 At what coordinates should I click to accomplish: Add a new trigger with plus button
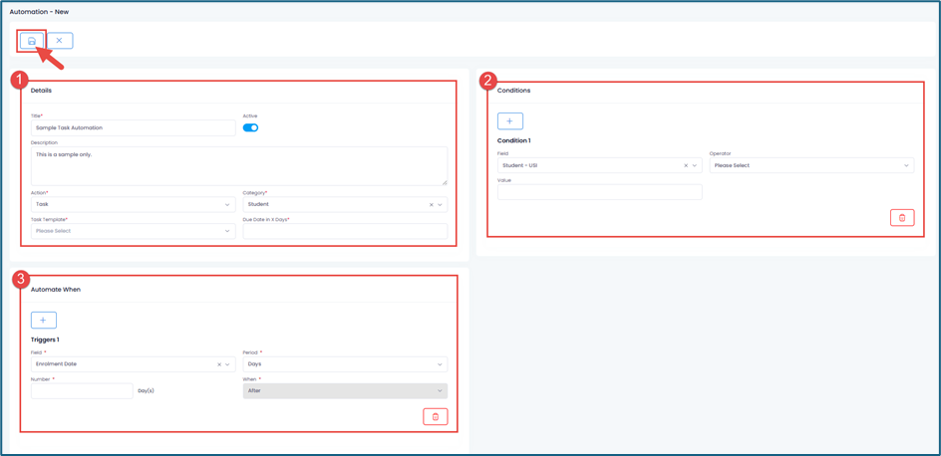click(43, 321)
